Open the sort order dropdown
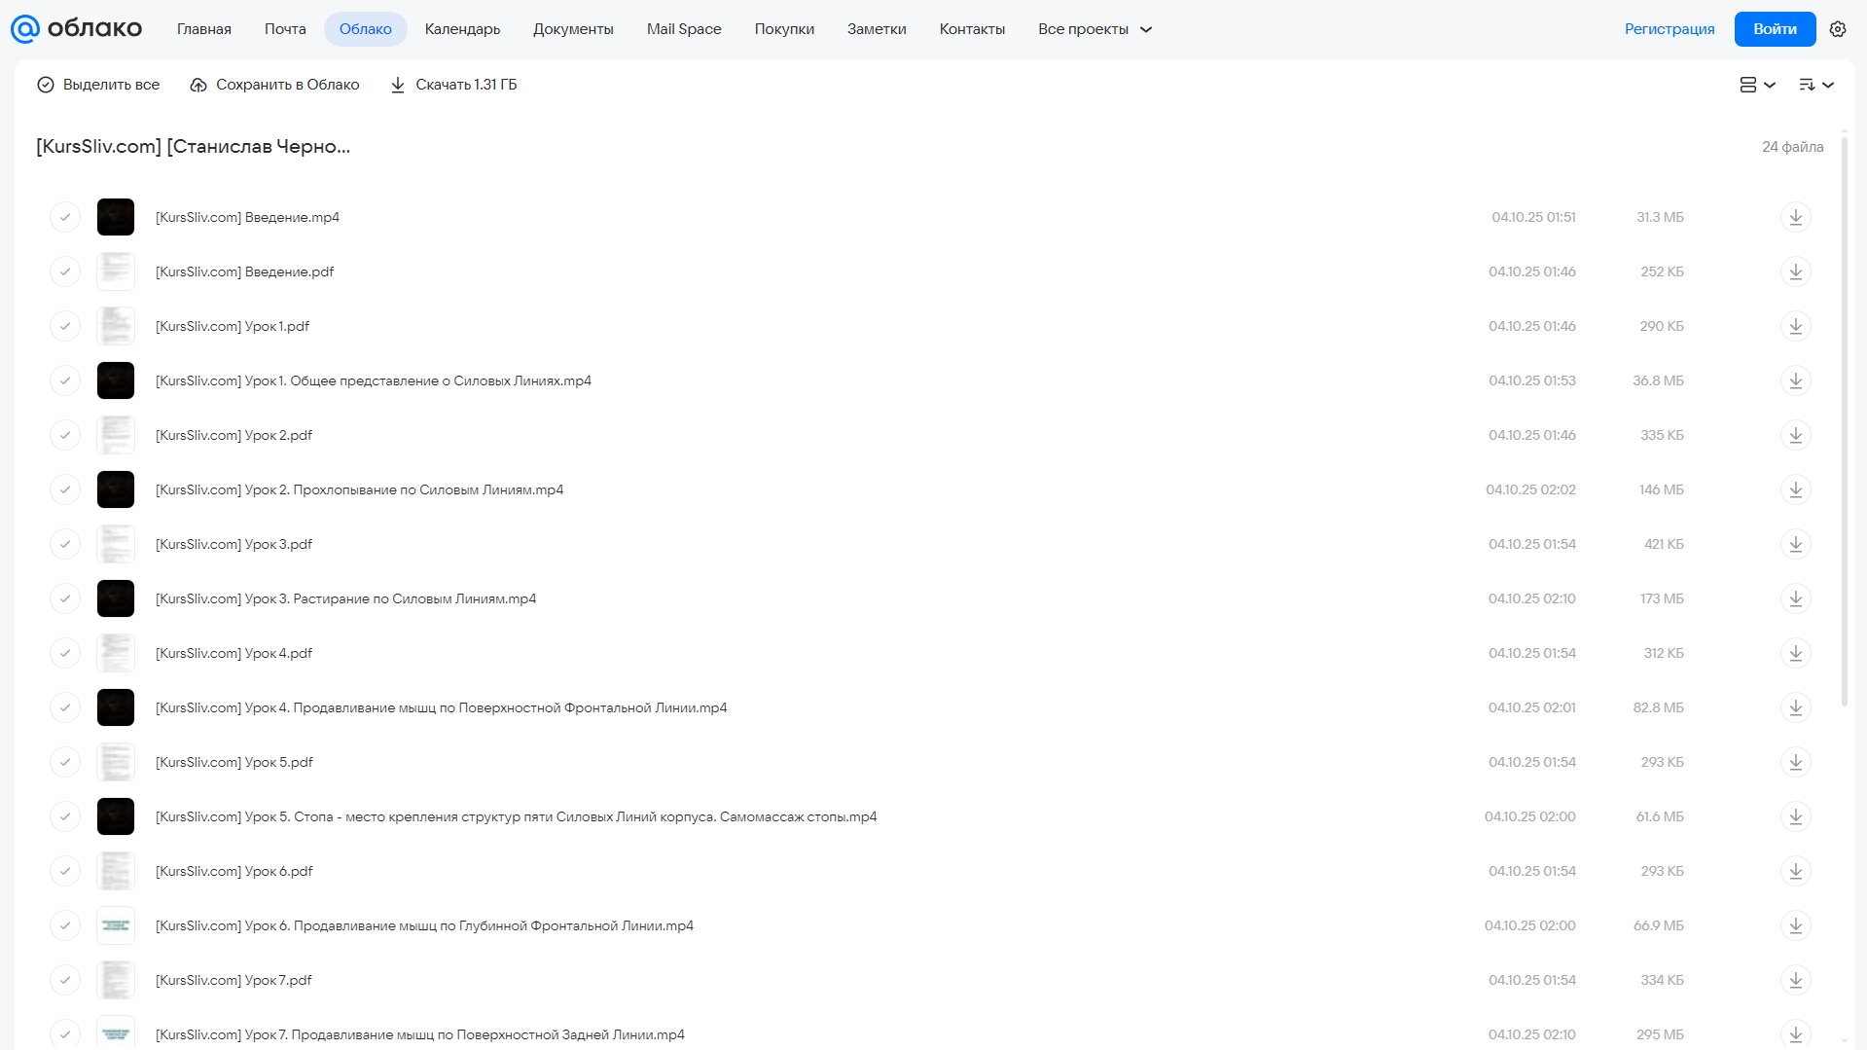This screenshot has height=1050, width=1867. [1815, 85]
